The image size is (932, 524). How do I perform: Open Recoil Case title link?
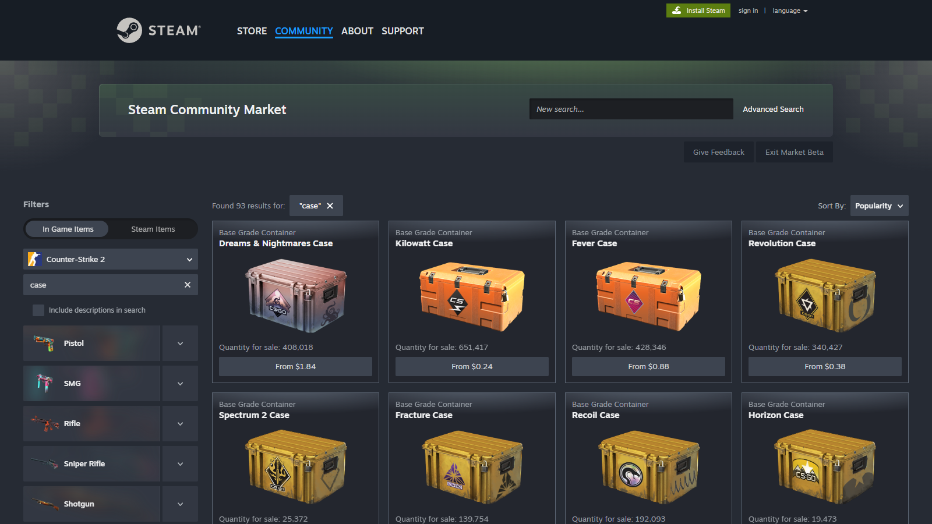pyautogui.click(x=595, y=415)
